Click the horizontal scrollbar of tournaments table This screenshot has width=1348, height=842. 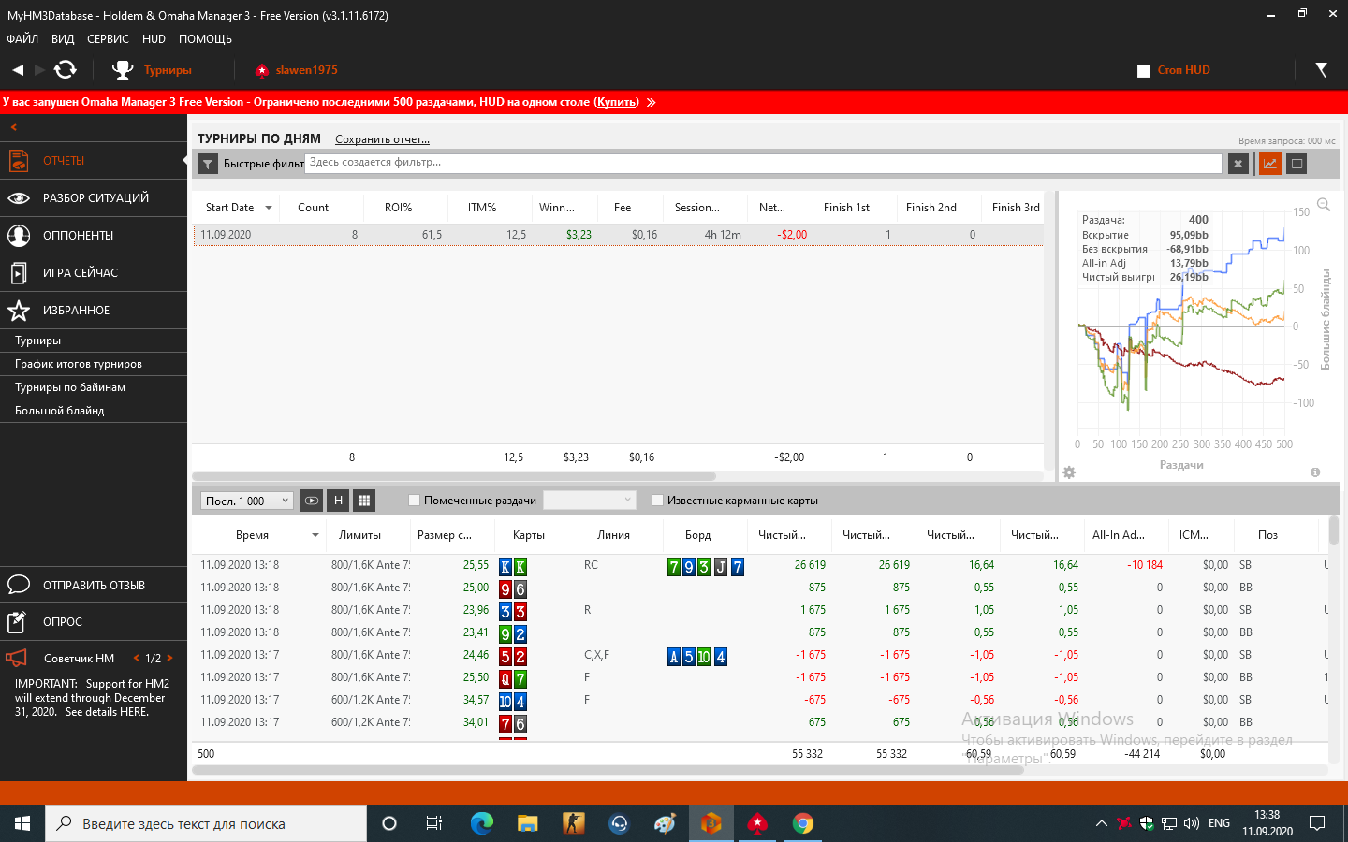(x=454, y=476)
